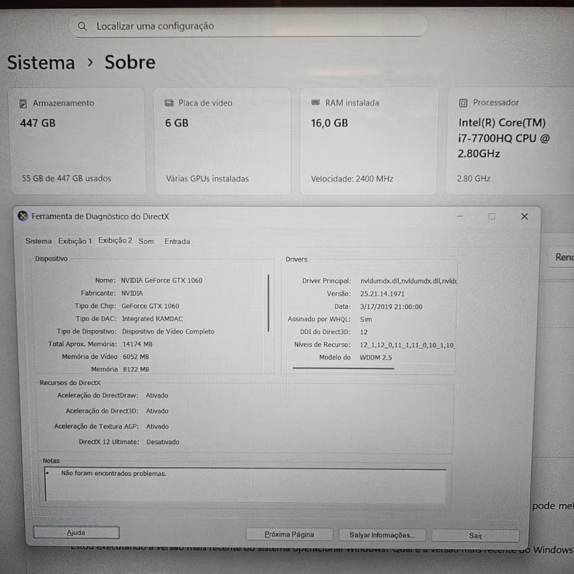
Task: Click the search magnifier icon
Action: (x=83, y=26)
